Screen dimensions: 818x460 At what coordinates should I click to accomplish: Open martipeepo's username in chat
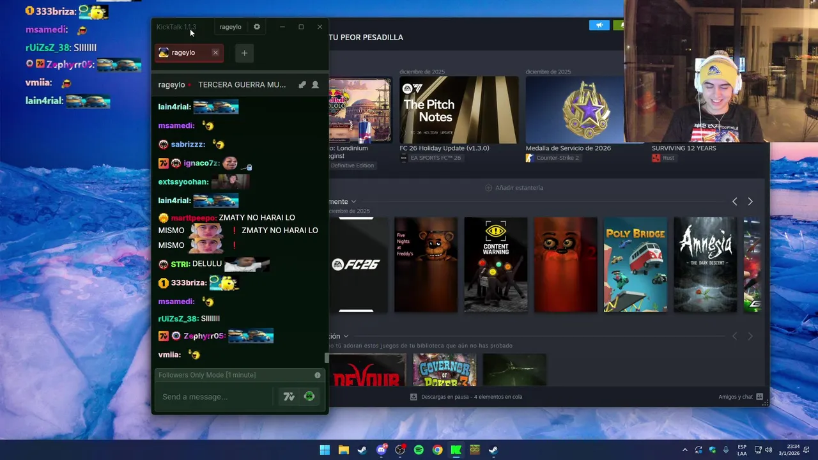(194, 218)
